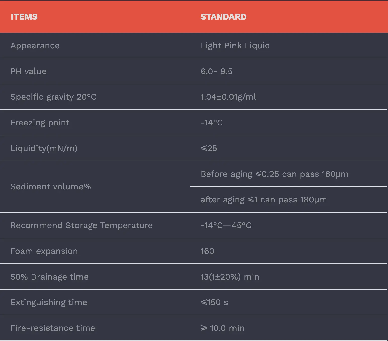This screenshot has width=388, height=341.
Task: Select the Appearance row label
Action: point(35,46)
